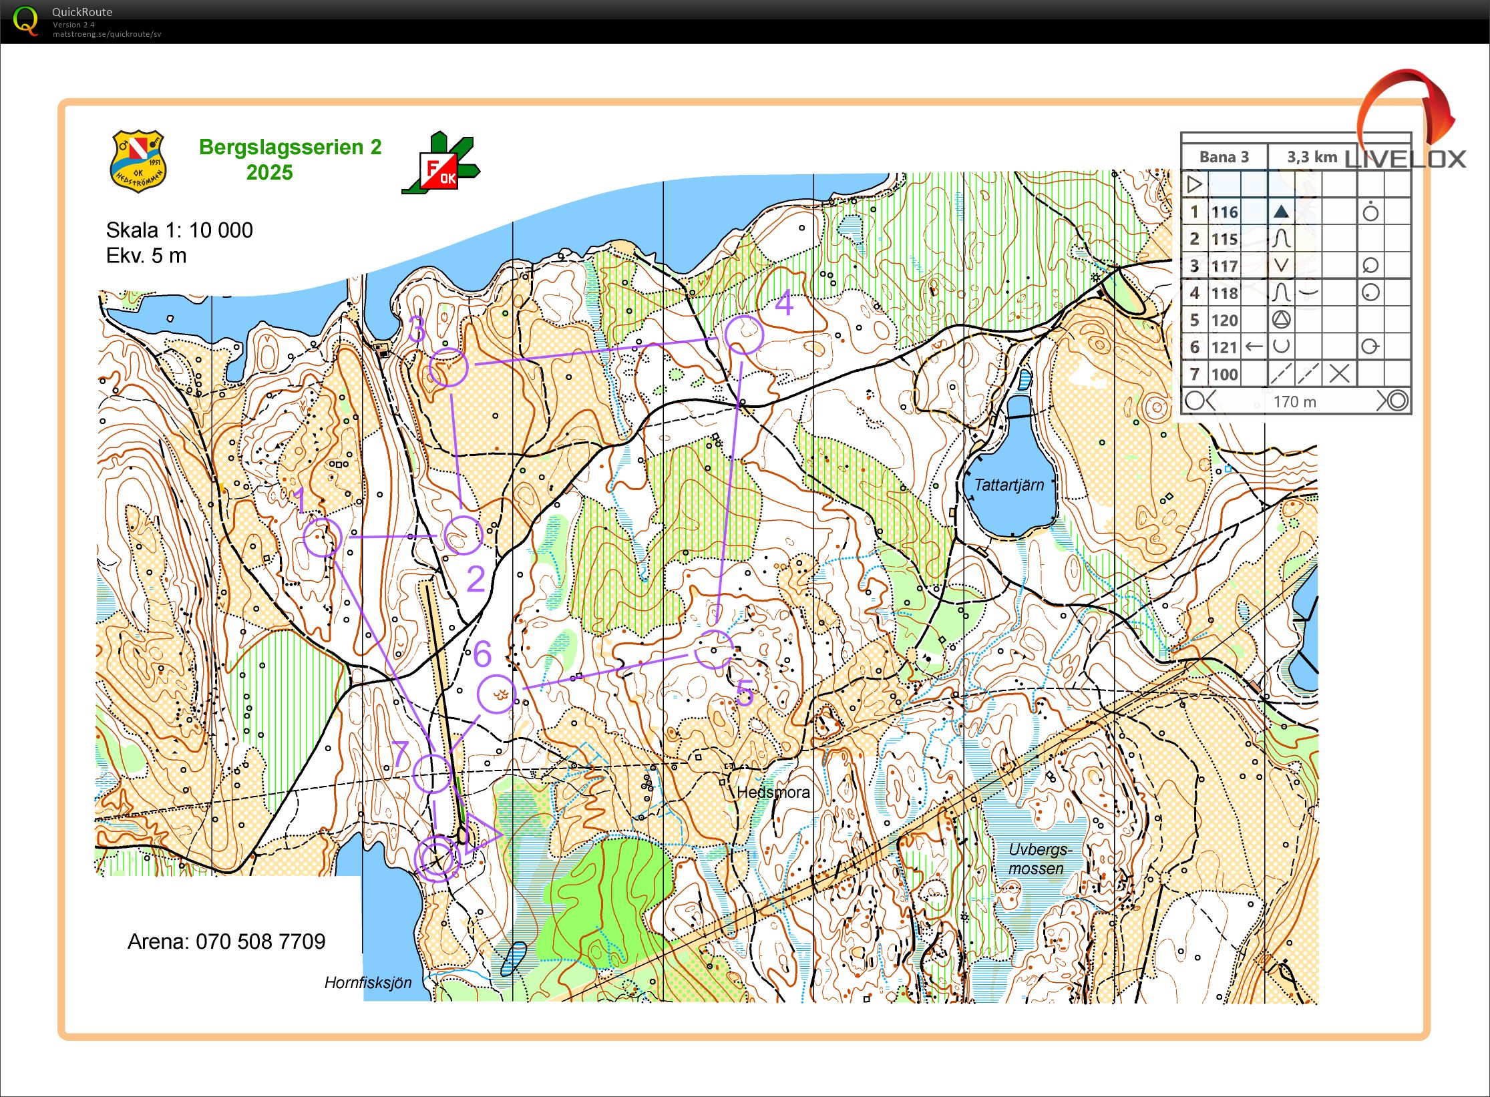The height and width of the screenshot is (1097, 1490).
Task: Click the Arena: 070 508 7709 text
Action: [x=226, y=941]
